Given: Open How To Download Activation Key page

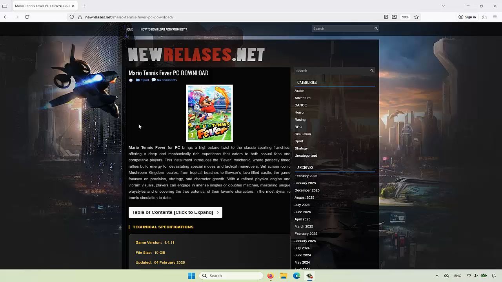Looking at the screenshot, I should (x=164, y=29).
